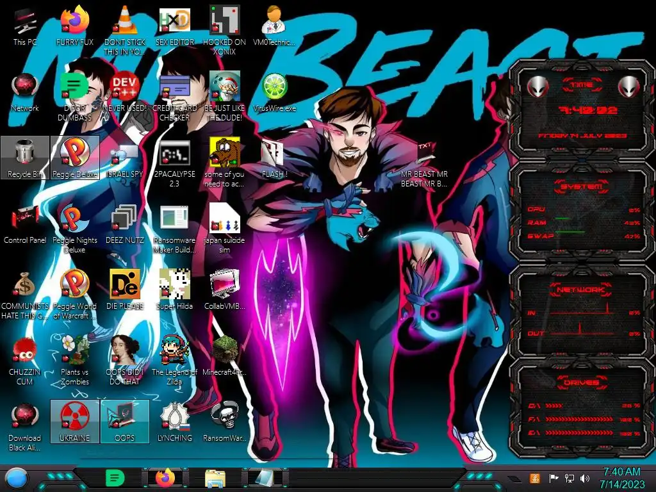
Task: Launch Peggle Deluxe
Action: 75,158
